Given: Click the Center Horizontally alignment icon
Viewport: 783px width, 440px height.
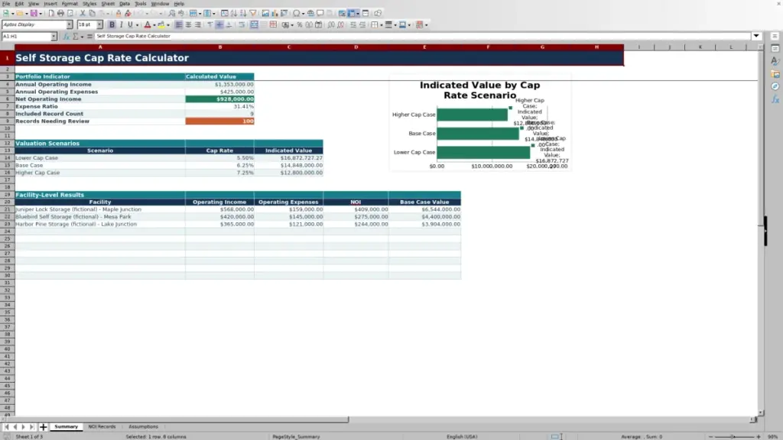Looking at the screenshot, I should click(188, 24).
